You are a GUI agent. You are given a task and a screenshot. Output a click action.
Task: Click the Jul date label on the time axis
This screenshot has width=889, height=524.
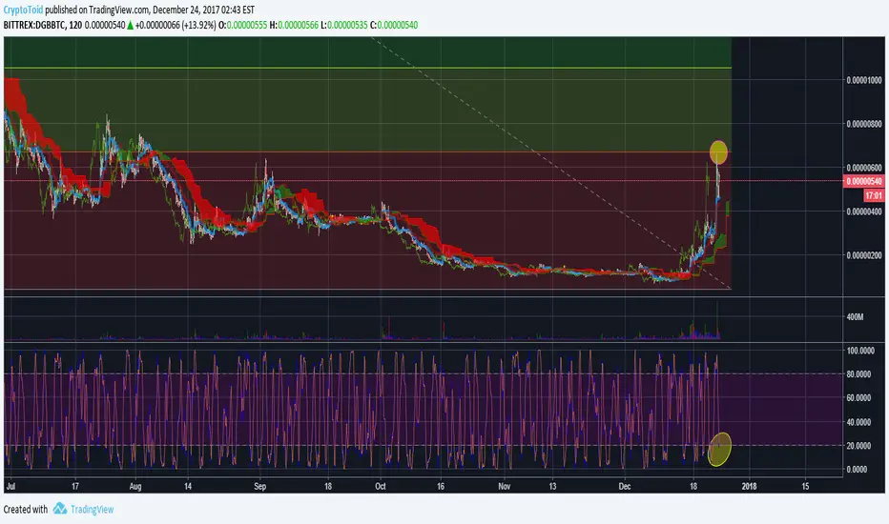(10, 486)
